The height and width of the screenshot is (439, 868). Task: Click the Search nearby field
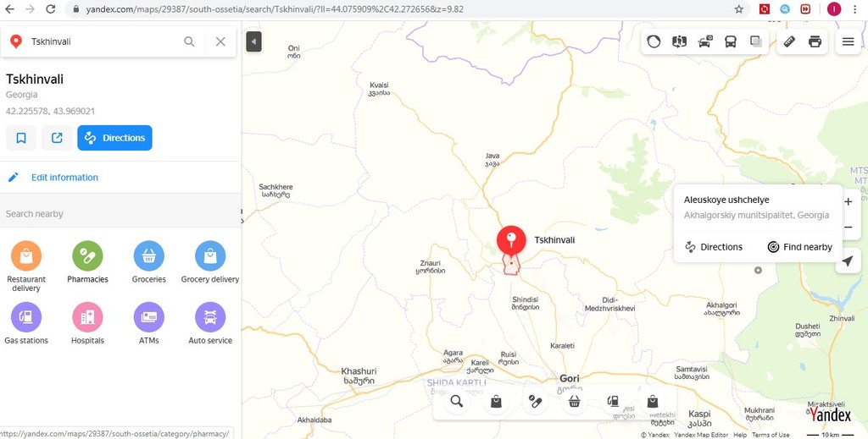point(120,214)
